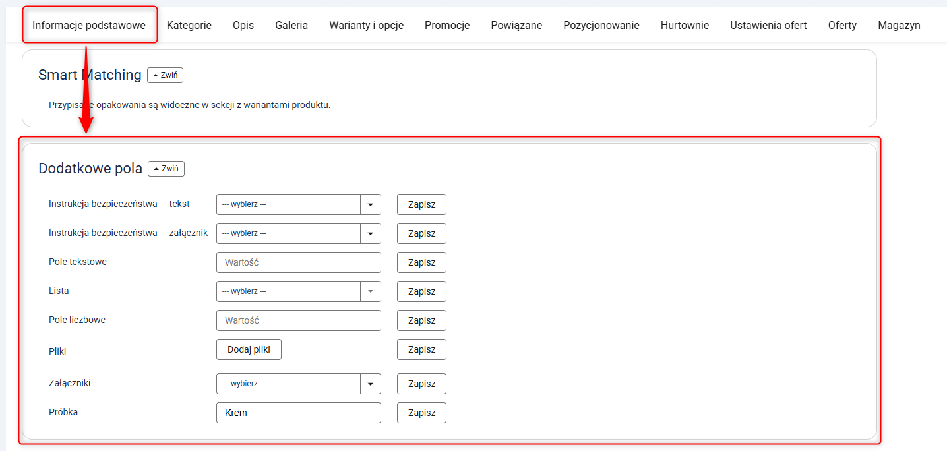Open Instrukcja bezpieczeństwa — załącznik dropdown
The image size is (947, 451).
[298, 233]
